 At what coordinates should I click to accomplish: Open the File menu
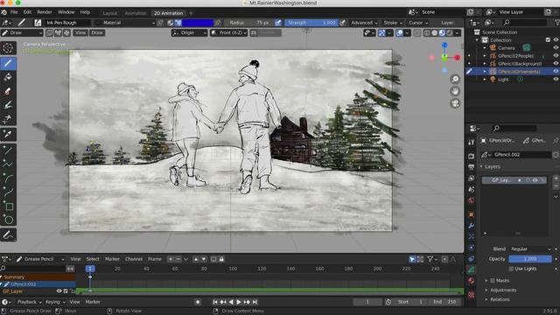pos(14,12)
